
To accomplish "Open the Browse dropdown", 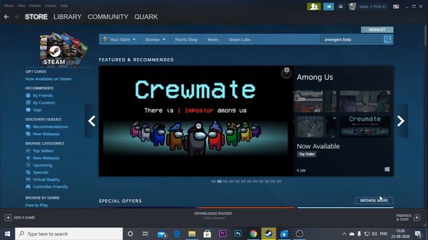I will pyautogui.click(x=155, y=39).
